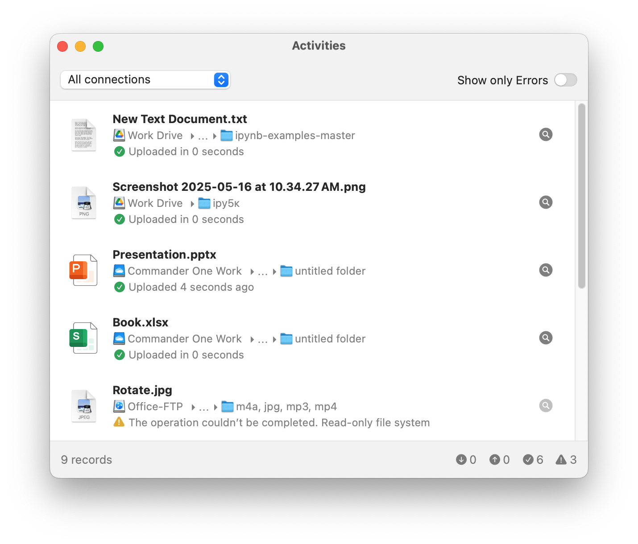638x544 pixels.
Task: Reveal Presentation.pptx using its magnifier icon
Action: (546, 270)
